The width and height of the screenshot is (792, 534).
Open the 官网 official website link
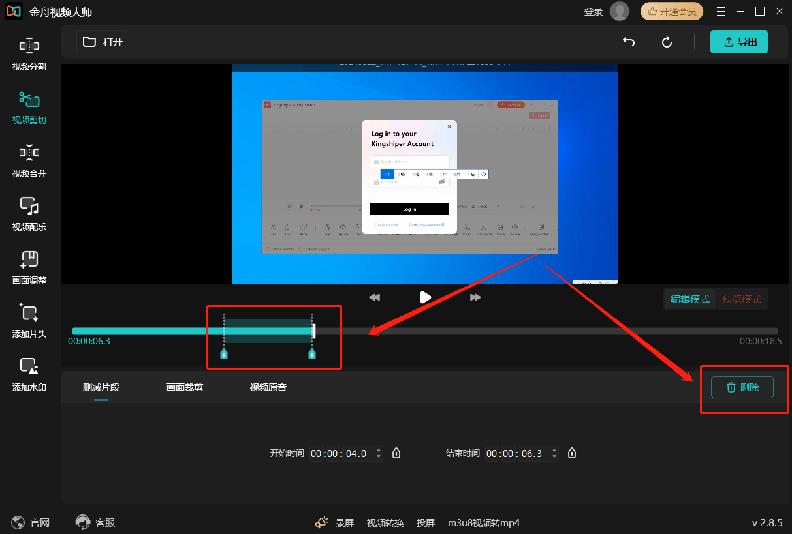click(31, 523)
